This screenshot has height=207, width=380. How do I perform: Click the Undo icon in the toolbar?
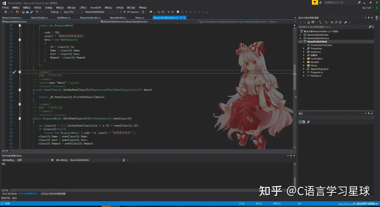pyautogui.click(x=37, y=12)
